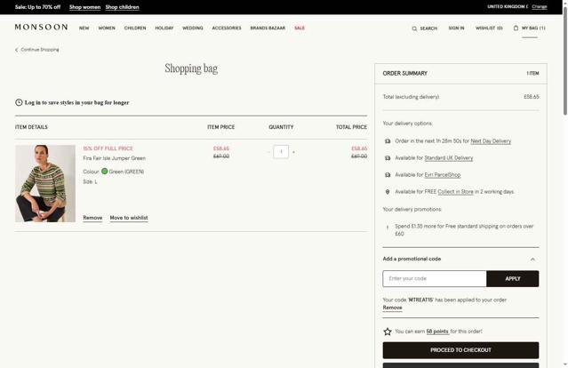Click the 15% OFF FULL PRICE label
This screenshot has height=368, width=568.
tap(108, 148)
